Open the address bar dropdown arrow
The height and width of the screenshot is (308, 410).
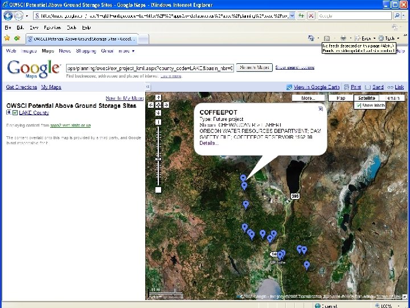292,16
